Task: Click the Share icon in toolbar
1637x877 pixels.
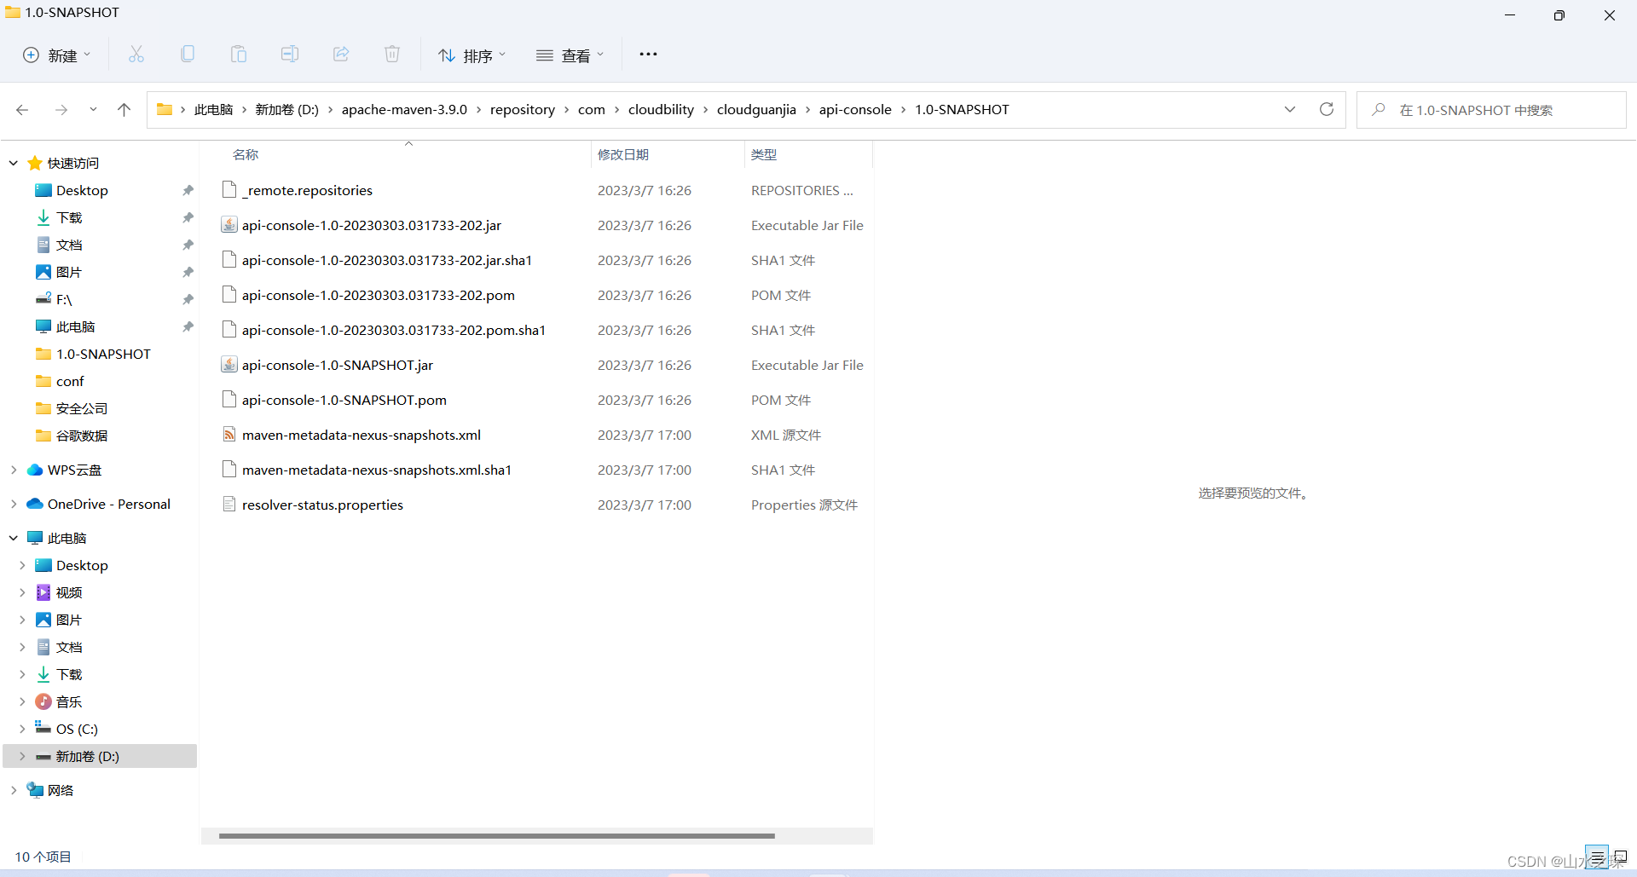Action: (341, 55)
